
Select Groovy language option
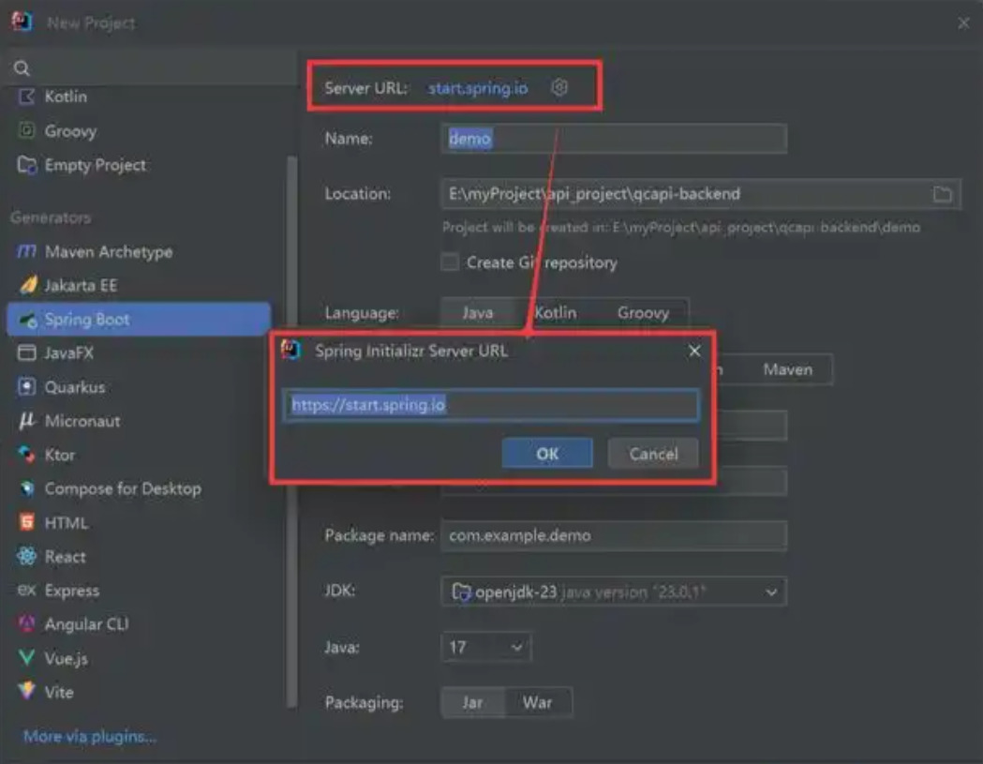pos(643,312)
